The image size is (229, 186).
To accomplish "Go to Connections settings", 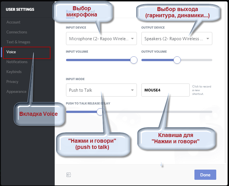I will pos(17,32).
